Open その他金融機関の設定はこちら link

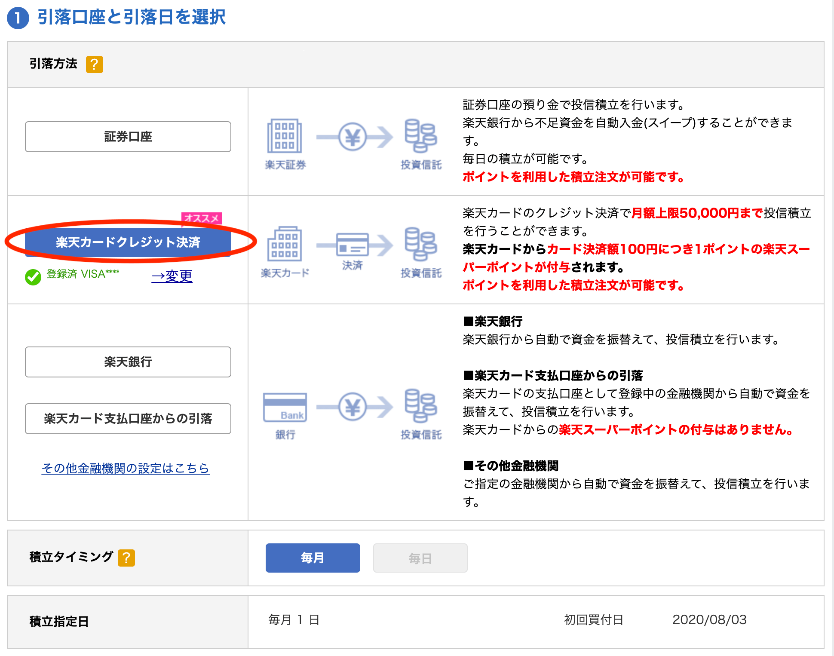(126, 468)
